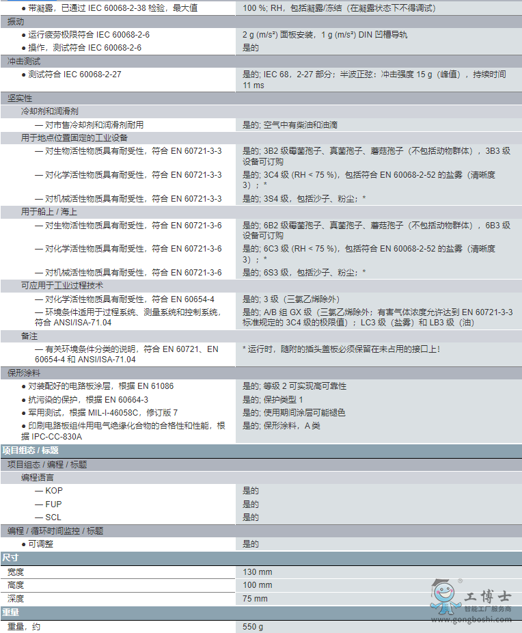
Task: Click the SCL programming language entry
Action: (53, 517)
